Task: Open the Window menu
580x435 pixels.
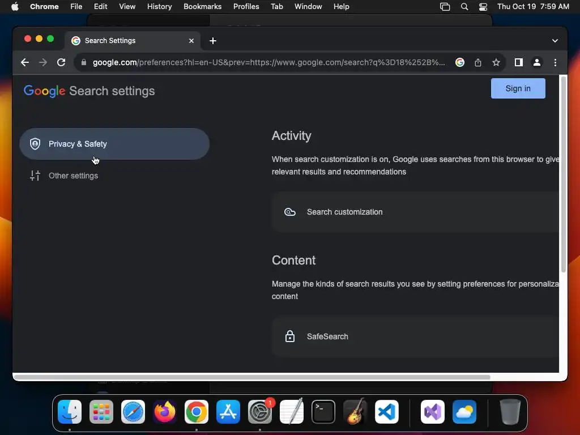Action: coord(308,7)
